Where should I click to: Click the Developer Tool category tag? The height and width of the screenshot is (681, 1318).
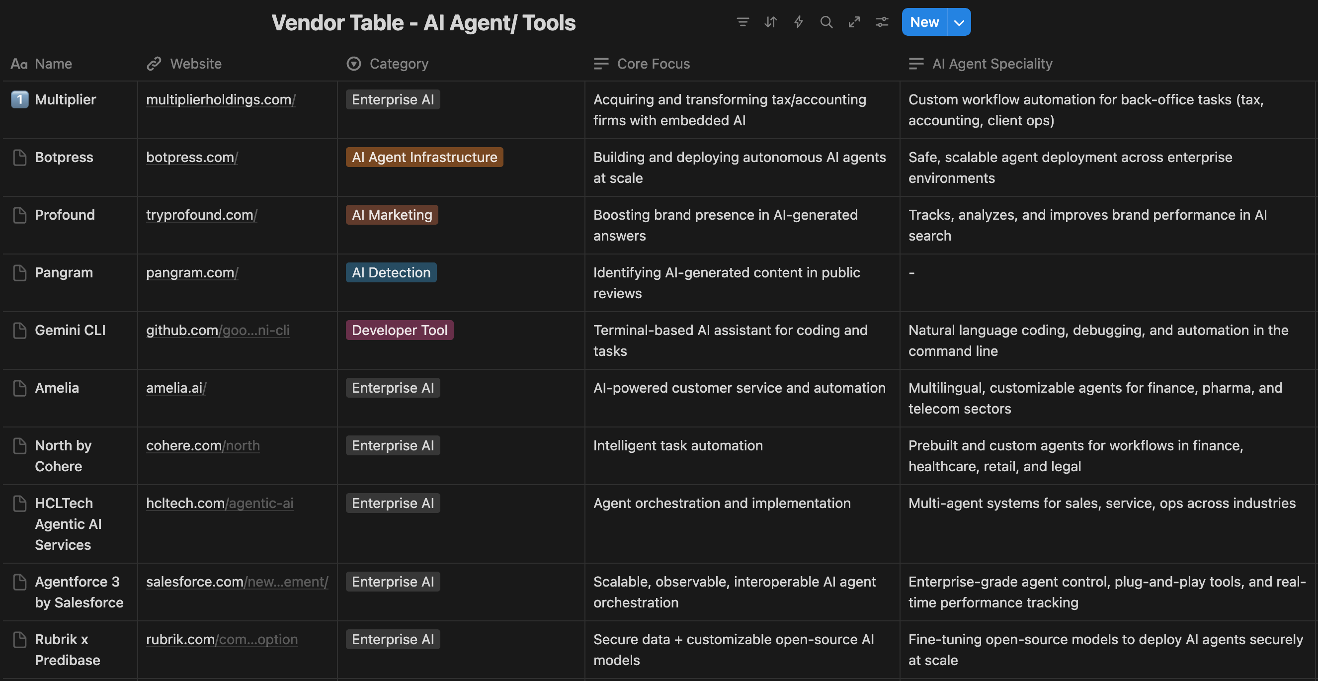399,330
